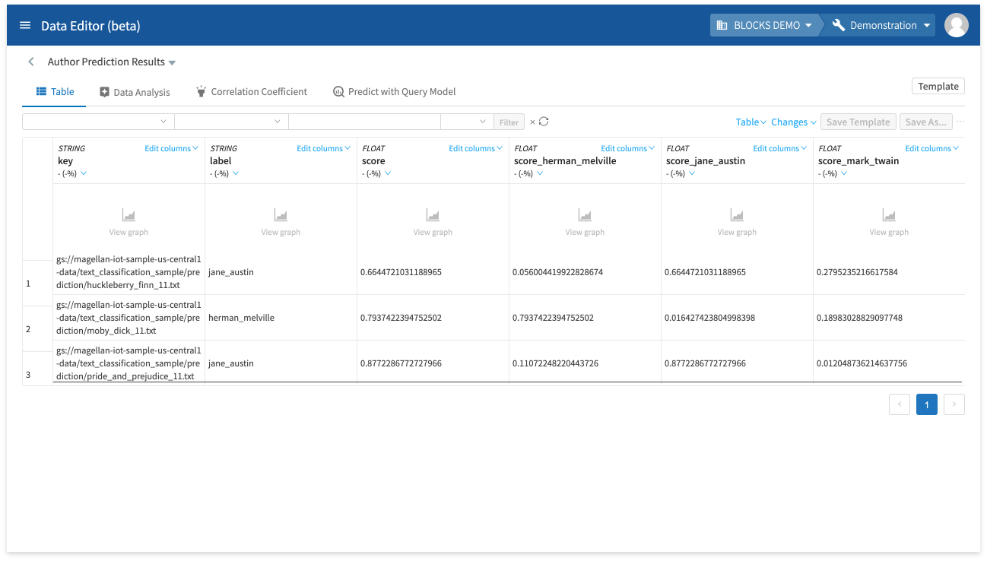Click the pride_and_prejudice_11.txt key cell
This screenshot has width=987, height=561.
pyautogui.click(x=129, y=363)
